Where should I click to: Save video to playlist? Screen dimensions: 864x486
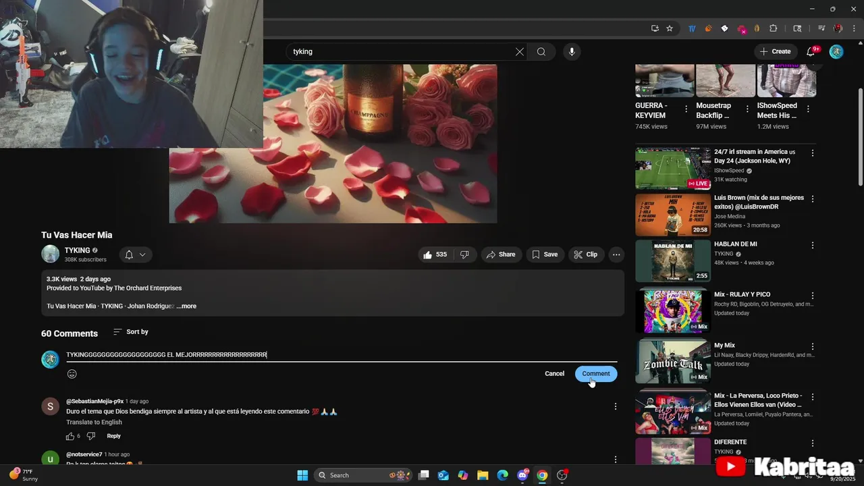point(545,254)
